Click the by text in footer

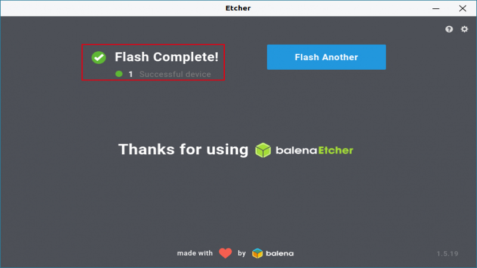241,253
